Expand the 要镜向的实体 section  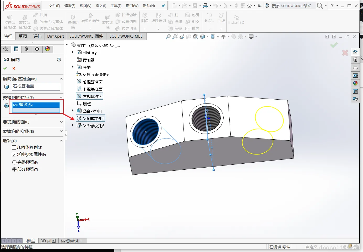[61, 131]
